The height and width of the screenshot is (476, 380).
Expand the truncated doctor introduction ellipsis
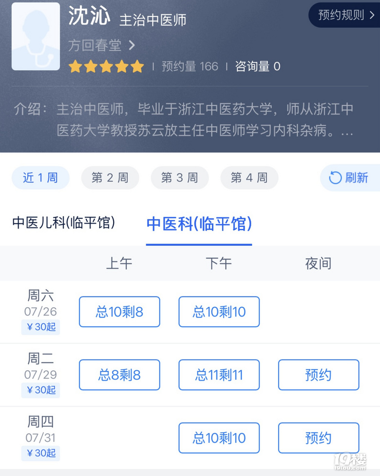coord(347,131)
